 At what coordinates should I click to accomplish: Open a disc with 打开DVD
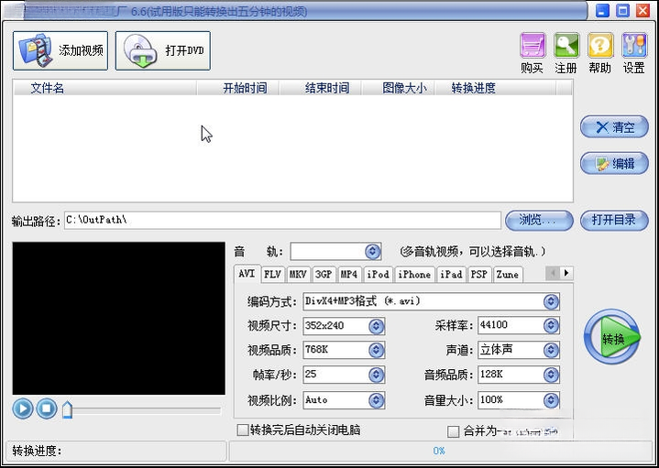pyautogui.click(x=162, y=50)
